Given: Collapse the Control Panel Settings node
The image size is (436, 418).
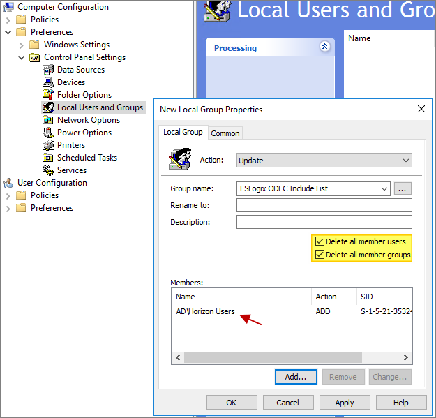Looking at the screenshot, I should tap(22, 57).
